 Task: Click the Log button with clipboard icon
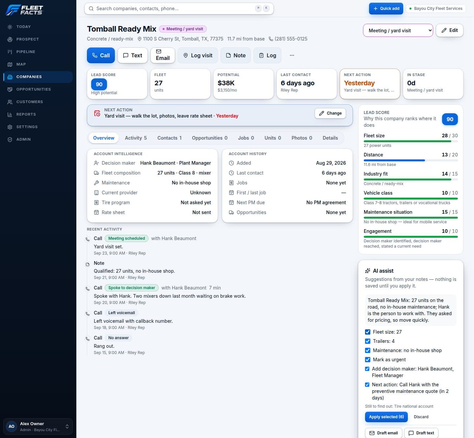point(268,55)
